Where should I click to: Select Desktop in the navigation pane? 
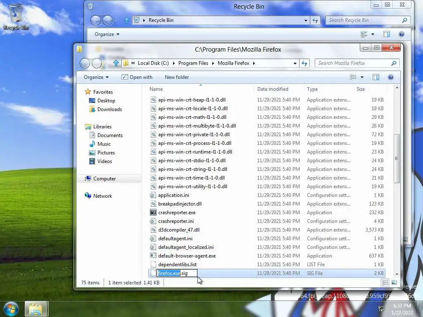pos(106,101)
